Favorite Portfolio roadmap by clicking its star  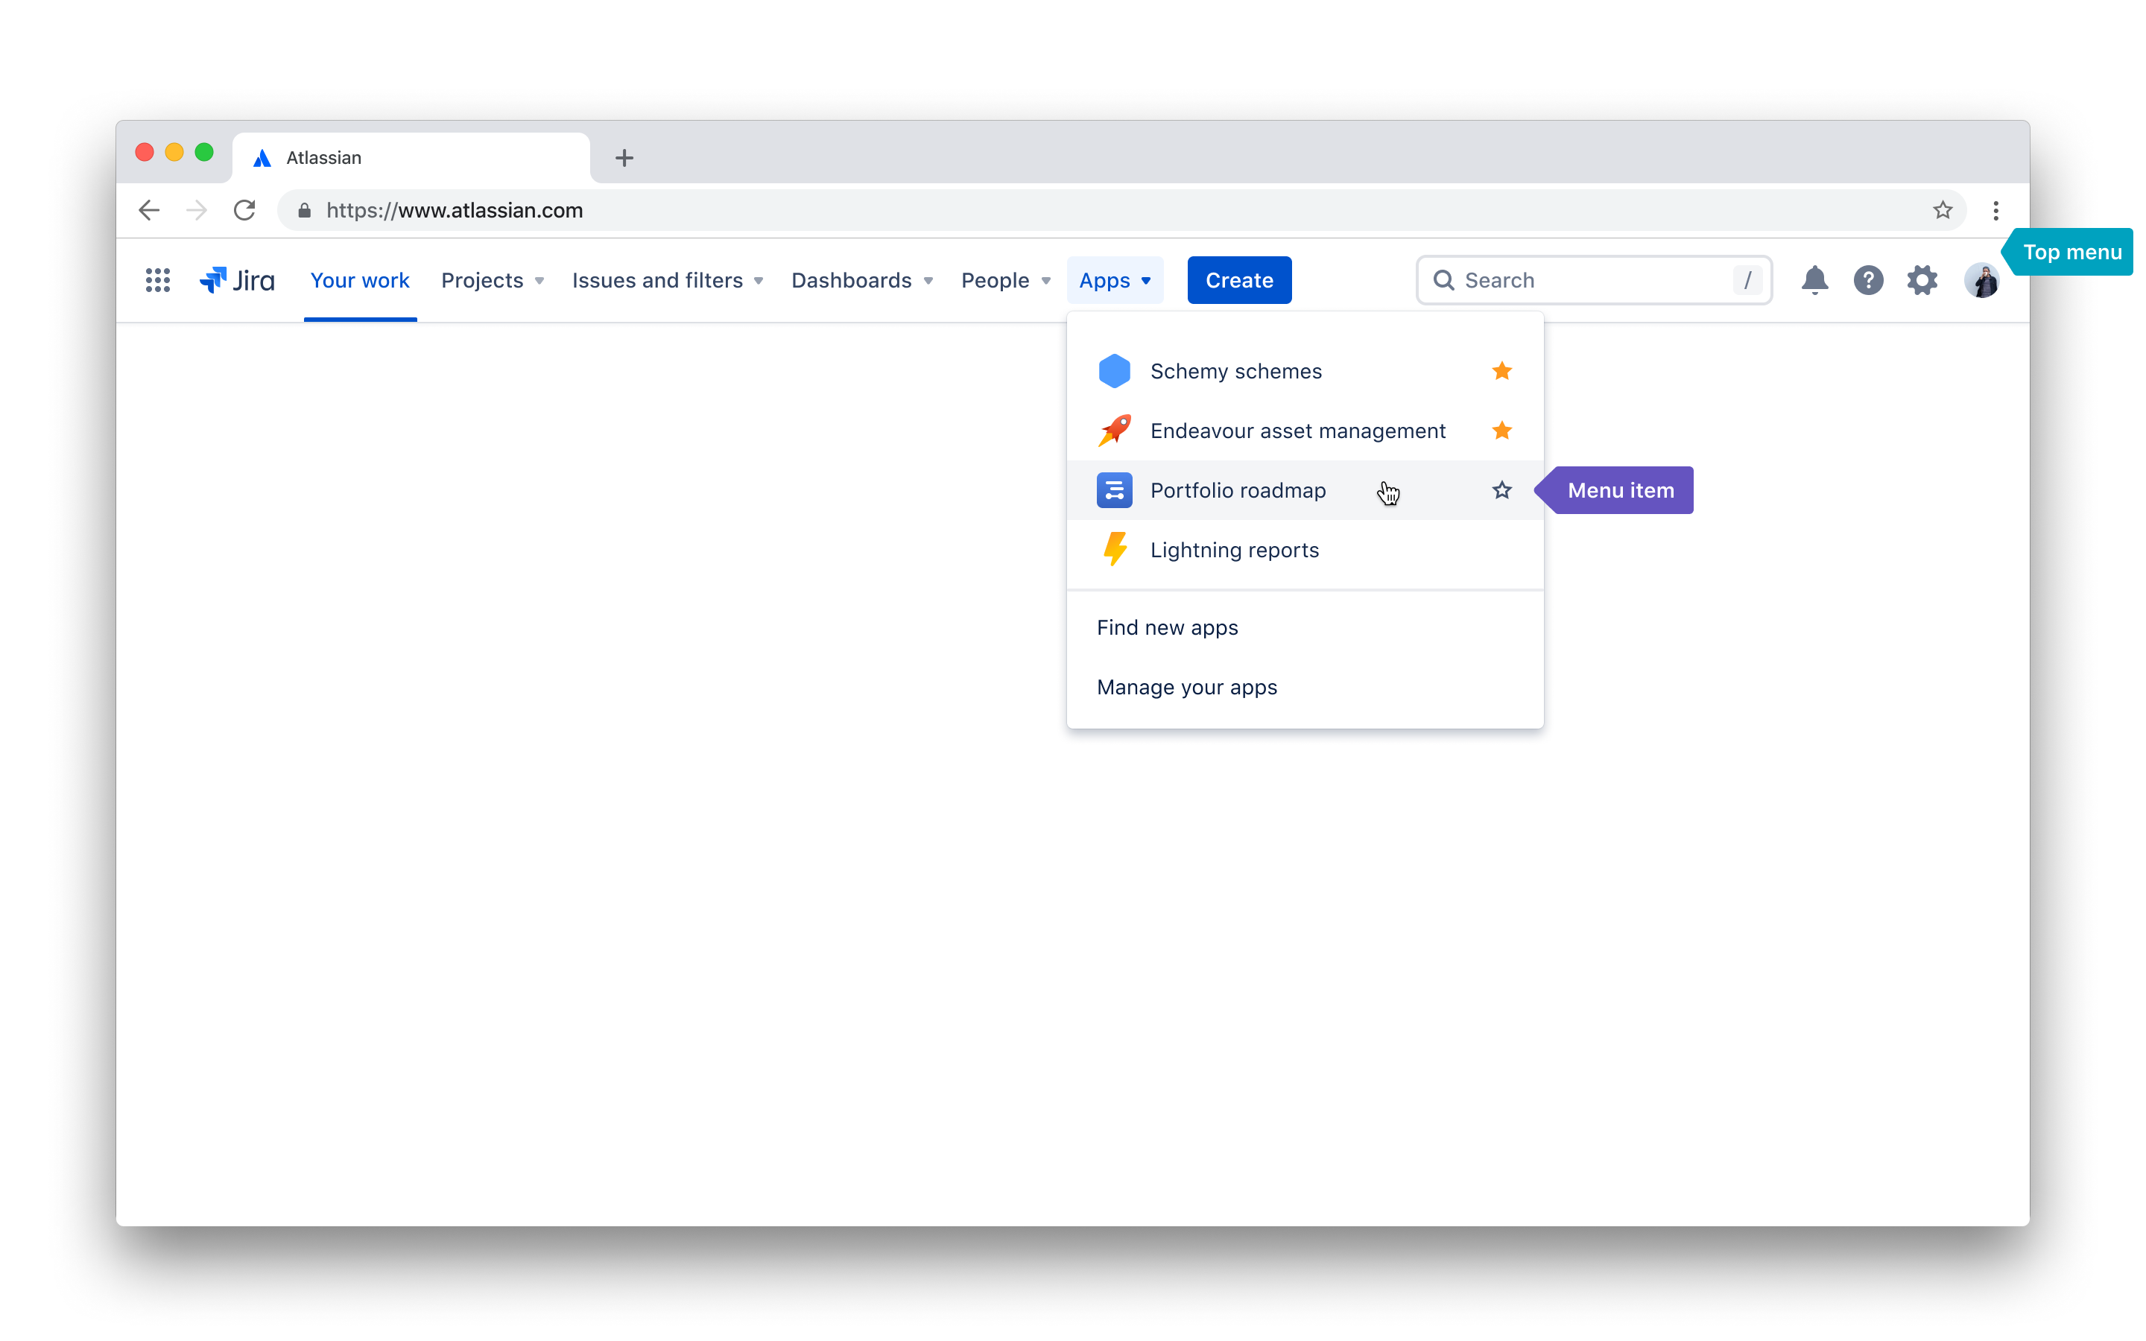click(x=1501, y=489)
